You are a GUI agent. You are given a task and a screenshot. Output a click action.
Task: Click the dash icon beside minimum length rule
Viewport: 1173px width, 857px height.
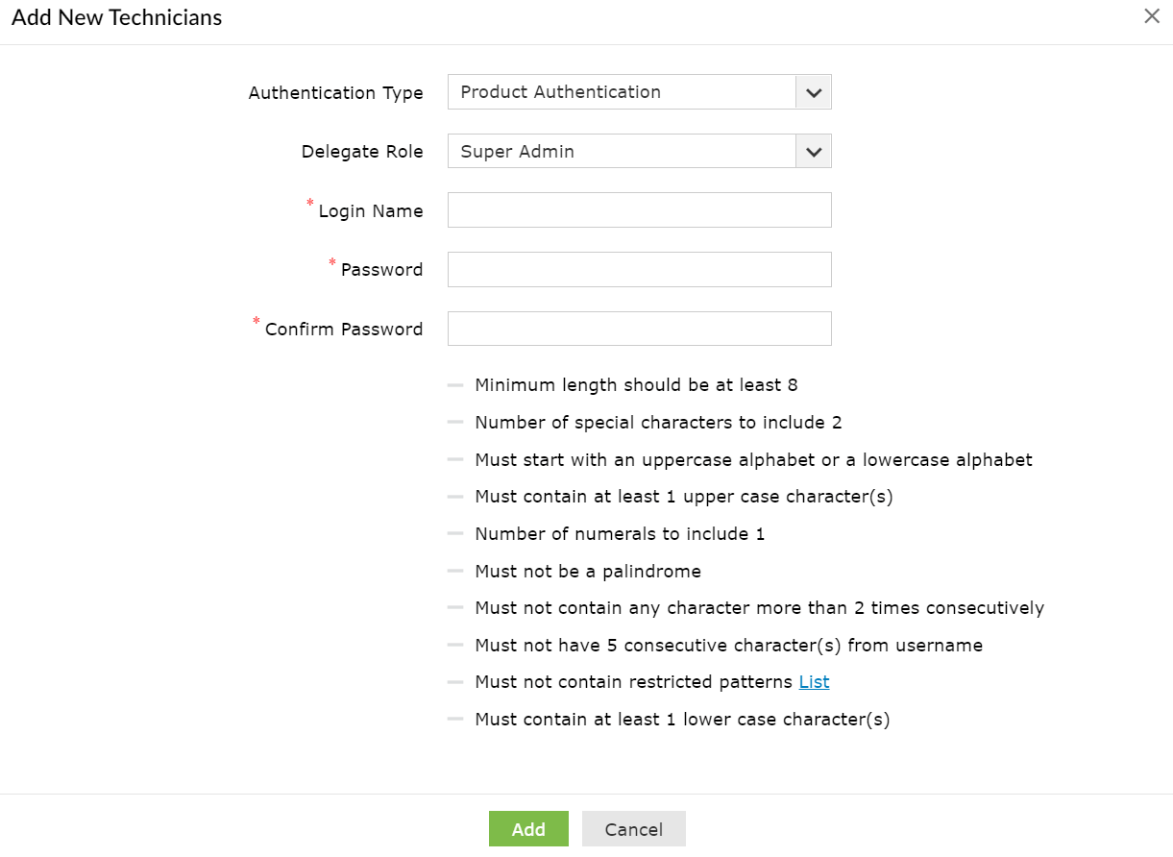tap(455, 385)
